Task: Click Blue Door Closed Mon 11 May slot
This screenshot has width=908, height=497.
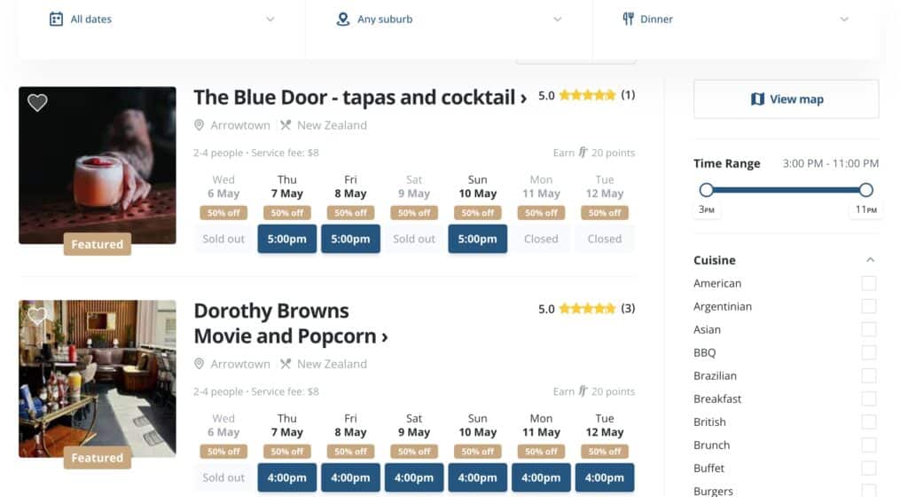Action: [x=541, y=239]
